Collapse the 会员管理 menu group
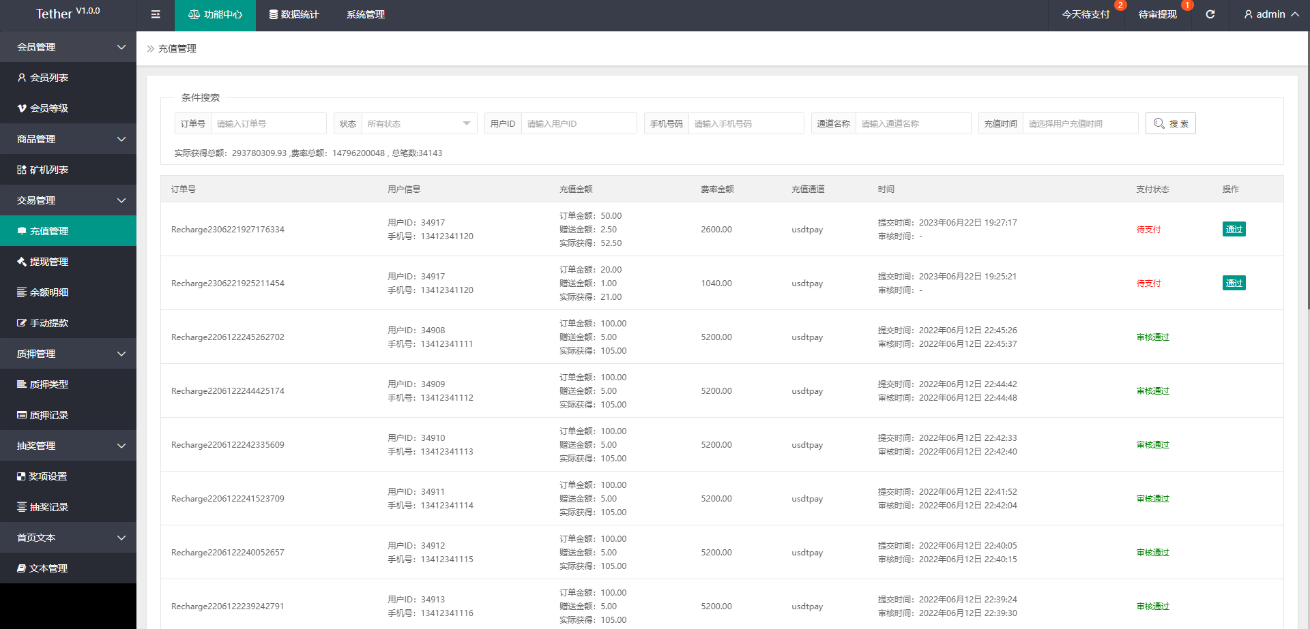Image resolution: width=1310 pixels, height=629 pixels. point(68,47)
